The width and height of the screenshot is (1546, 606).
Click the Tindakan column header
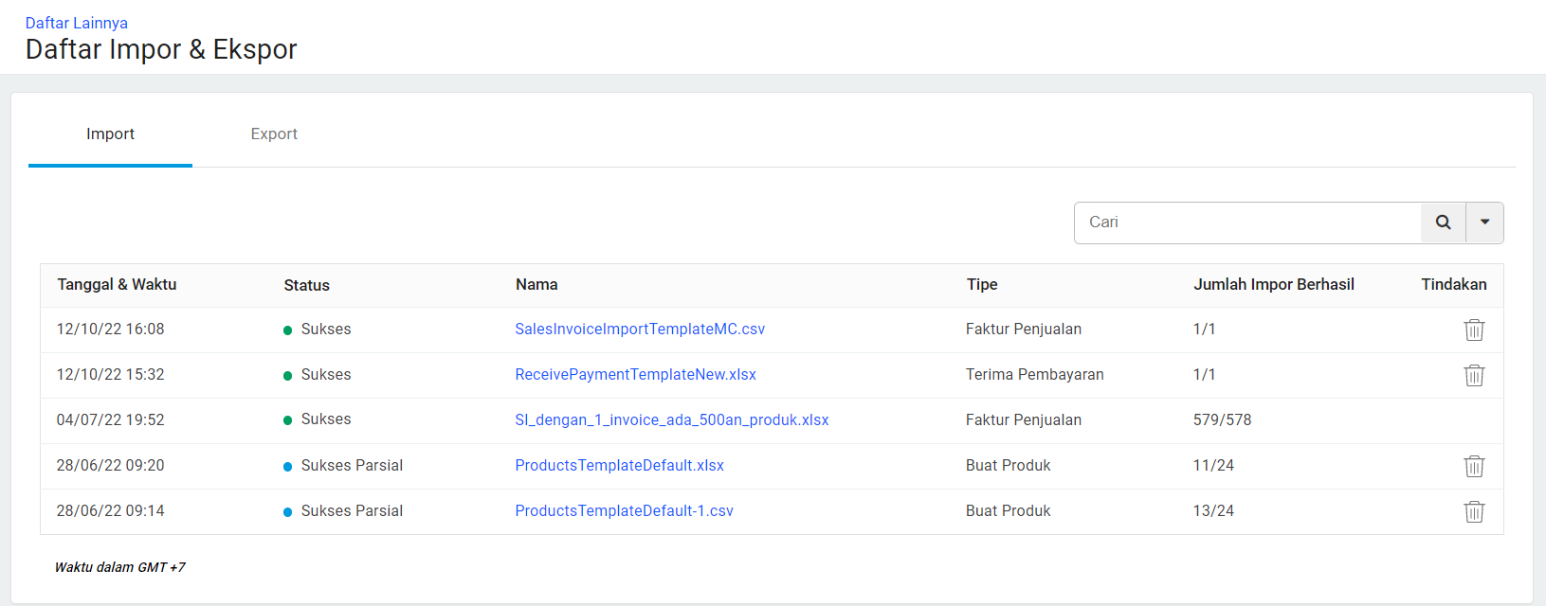(1454, 284)
